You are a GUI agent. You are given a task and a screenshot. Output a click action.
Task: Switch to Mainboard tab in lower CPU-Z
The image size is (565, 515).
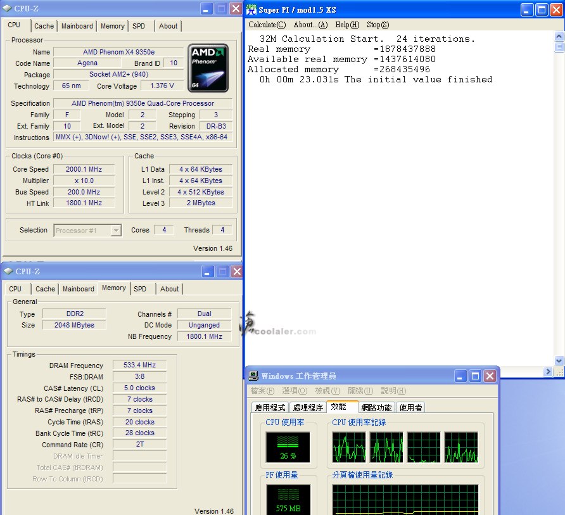[x=79, y=289]
